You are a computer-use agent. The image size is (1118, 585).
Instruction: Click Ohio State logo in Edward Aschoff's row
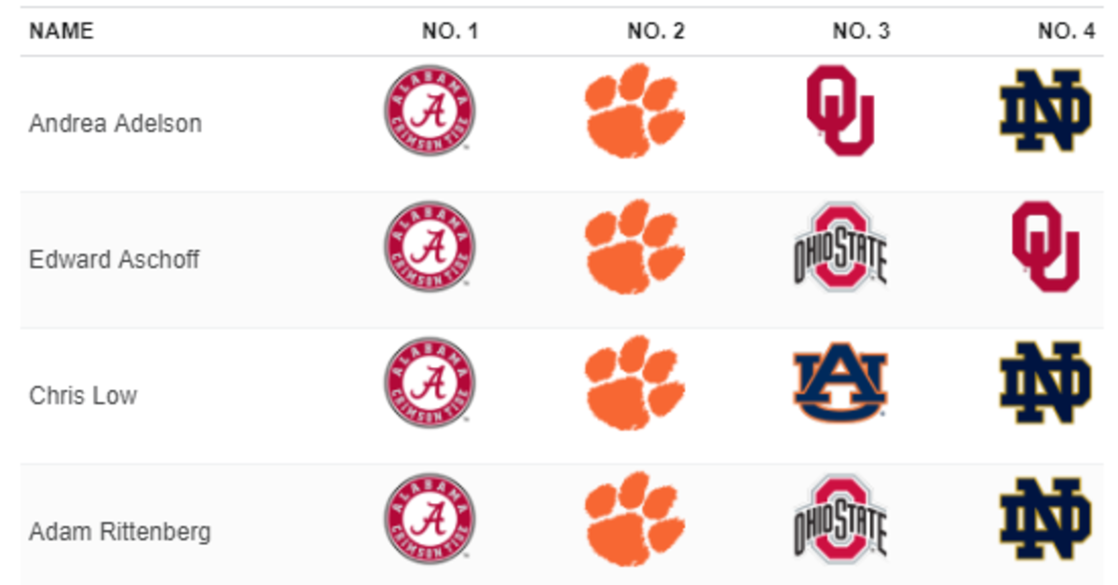[x=840, y=247]
